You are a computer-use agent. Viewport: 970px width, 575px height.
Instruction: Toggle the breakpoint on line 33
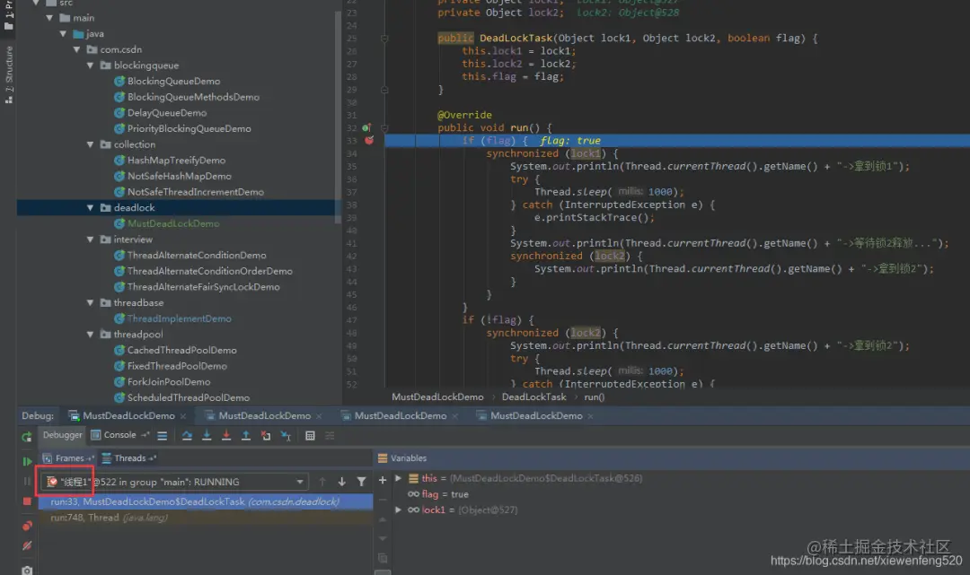pos(369,140)
